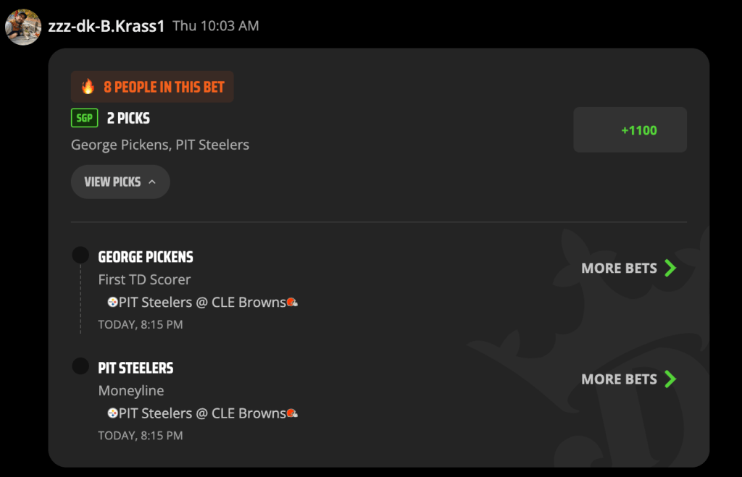The width and height of the screenshot is (742, 477).
Task: Click Browns helmet in George Pickens matchup
Action: click(293, 302)
